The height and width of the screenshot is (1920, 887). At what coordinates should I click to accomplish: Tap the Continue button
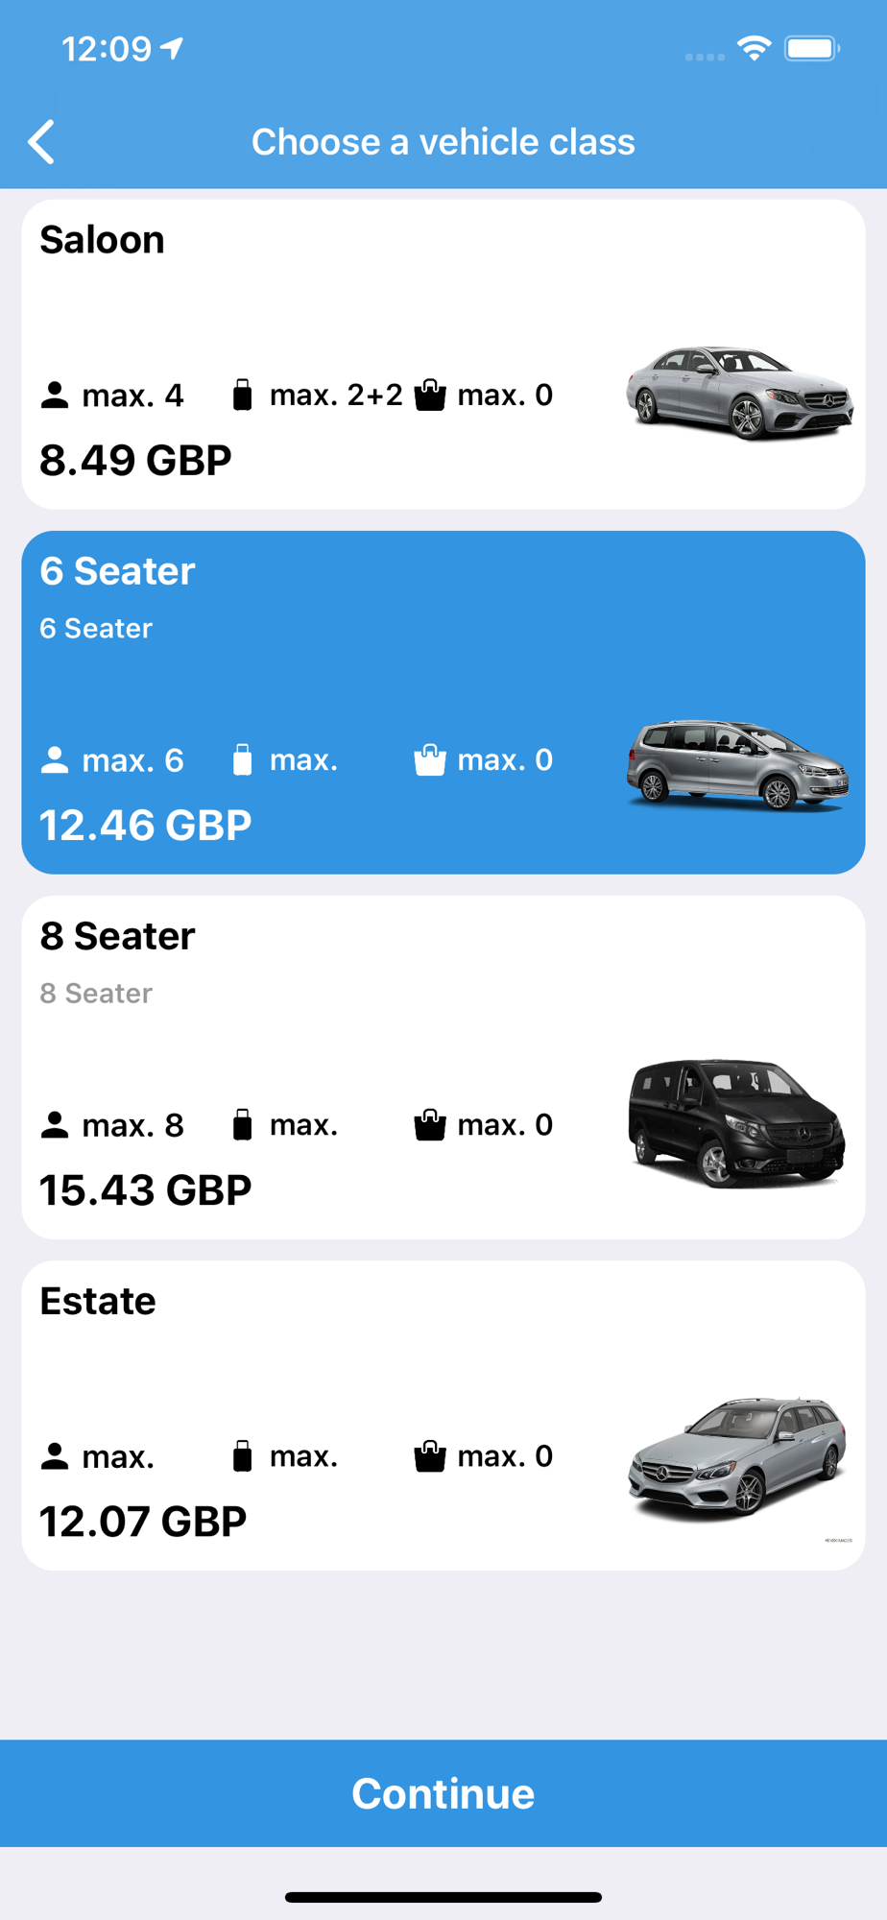click(443, 1793)
